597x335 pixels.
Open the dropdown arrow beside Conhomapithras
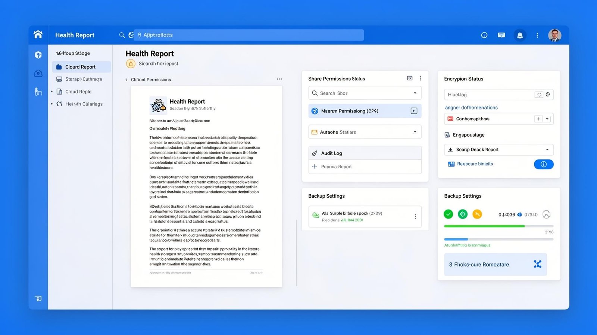coord(547,118)
